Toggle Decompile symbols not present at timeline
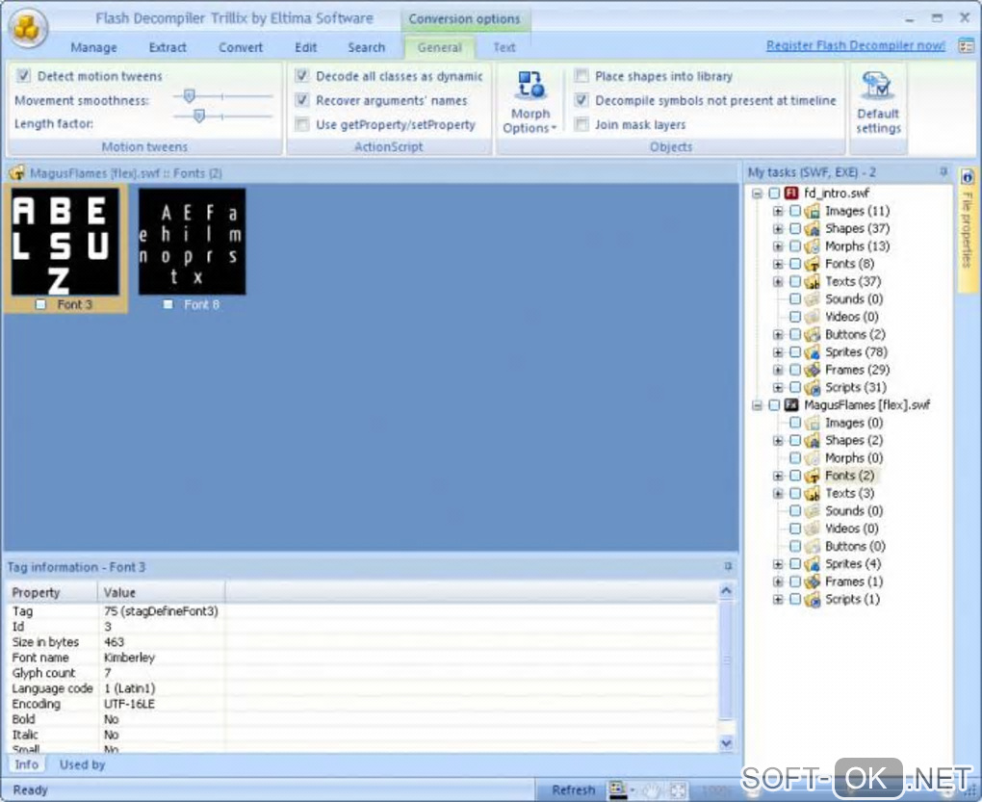Viewport: 982px width, 802px height. coord(581,100)
